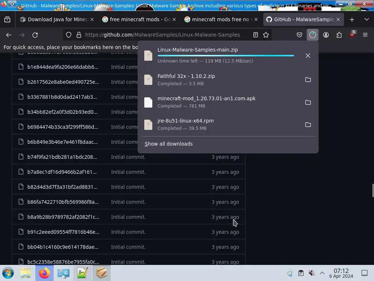
Task: Open file b8a9b28b9789782af2082f1c...
Action: click(x=64, y=217)
